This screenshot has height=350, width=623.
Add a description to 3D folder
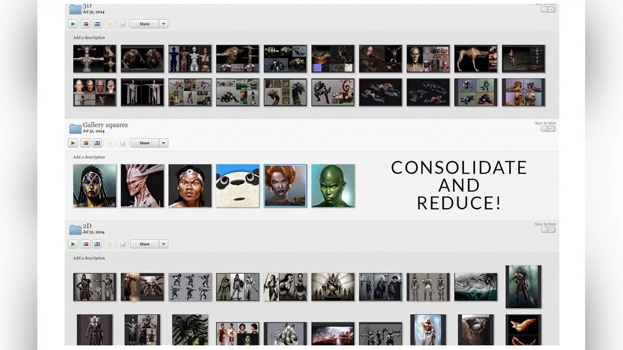pos(89,38)
